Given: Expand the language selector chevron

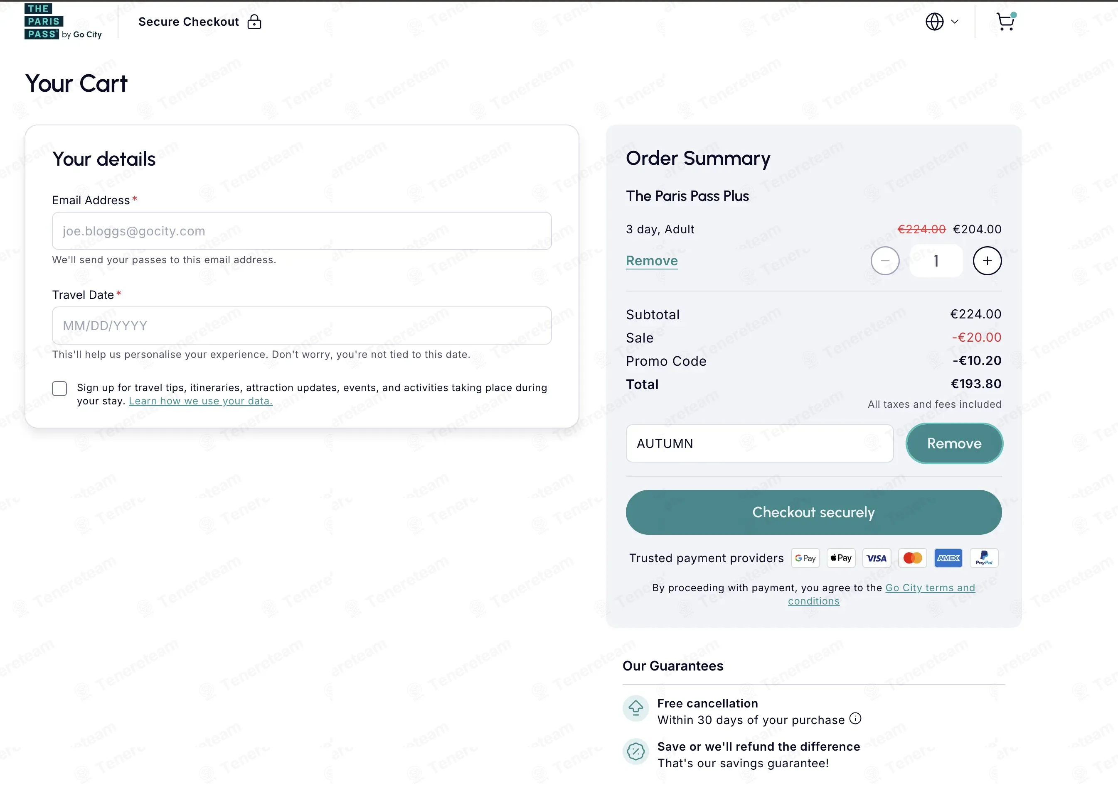Looking at the screenshot, I should pos(954,22).
